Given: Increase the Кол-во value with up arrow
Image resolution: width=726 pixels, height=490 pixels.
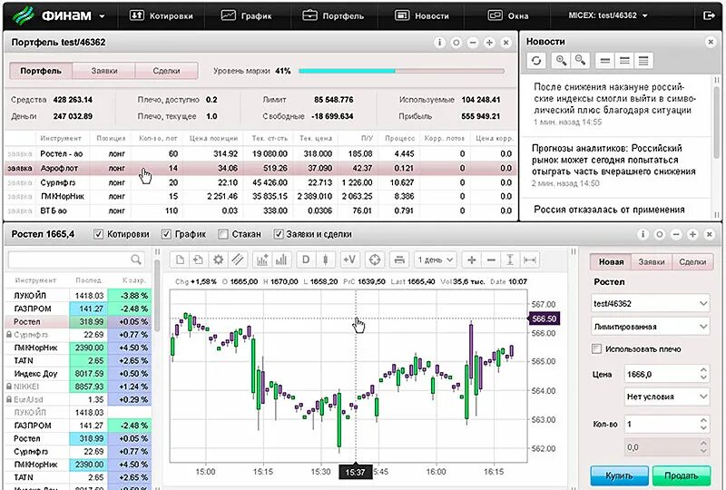Looking at the screenshot, I should tap(703, 420).
